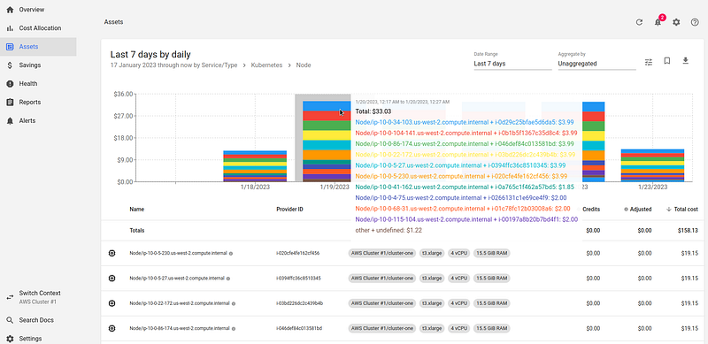Click Node/ip-10-0-5-27.us-west-2.compute.internal row name
The image size is (708, 344).
tap(177, 278)
